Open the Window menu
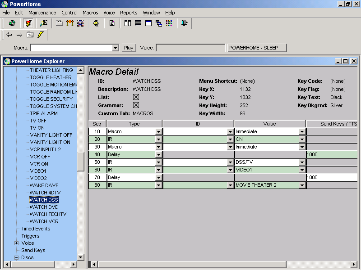361x270 pixels. 151,13
